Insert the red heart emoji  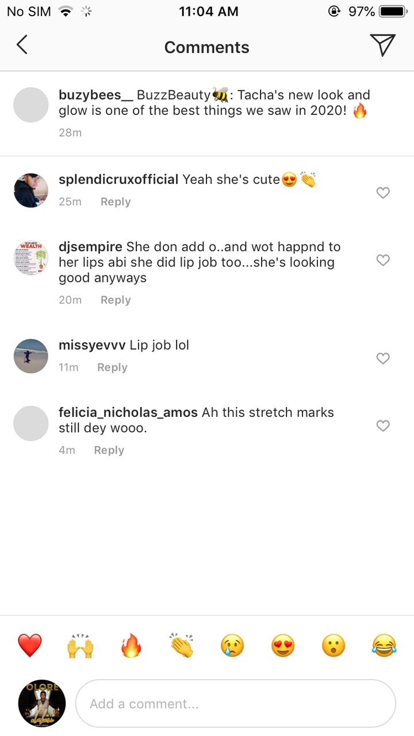(x=30, y=646)
